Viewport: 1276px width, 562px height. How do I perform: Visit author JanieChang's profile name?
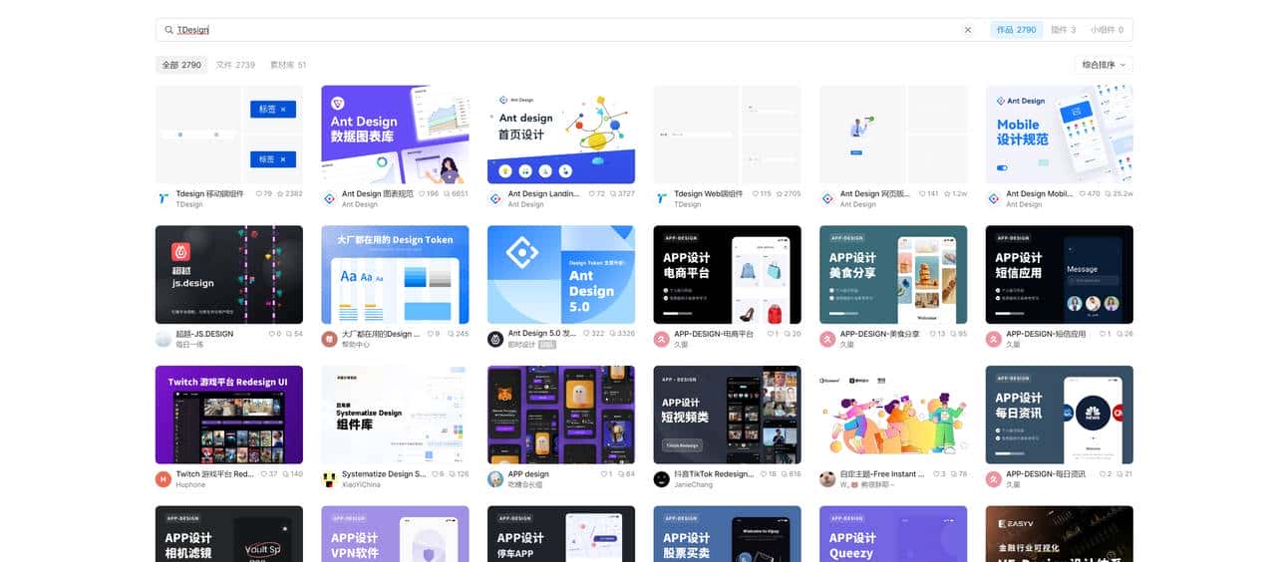click(x=695, y=484)
